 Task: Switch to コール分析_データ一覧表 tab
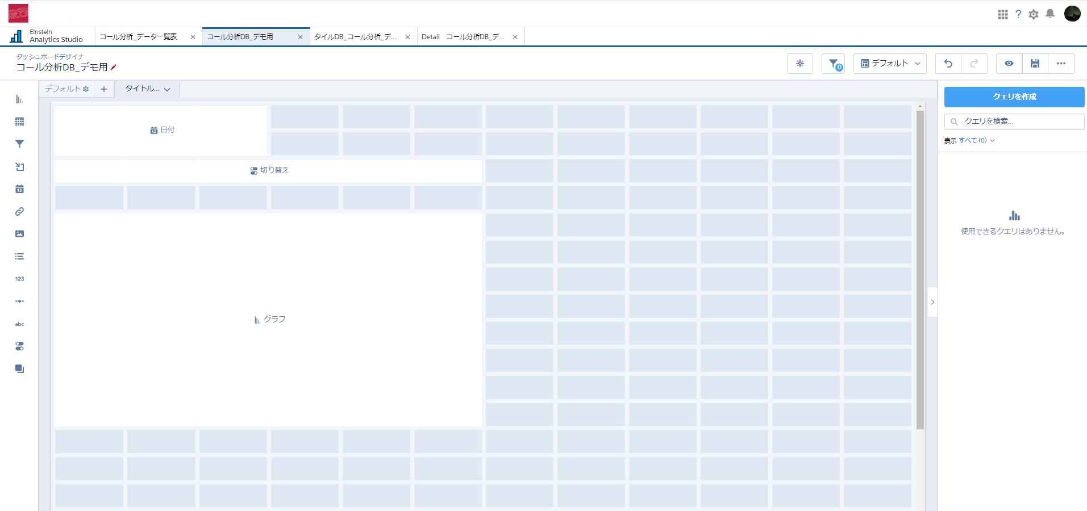coord(139,37)
